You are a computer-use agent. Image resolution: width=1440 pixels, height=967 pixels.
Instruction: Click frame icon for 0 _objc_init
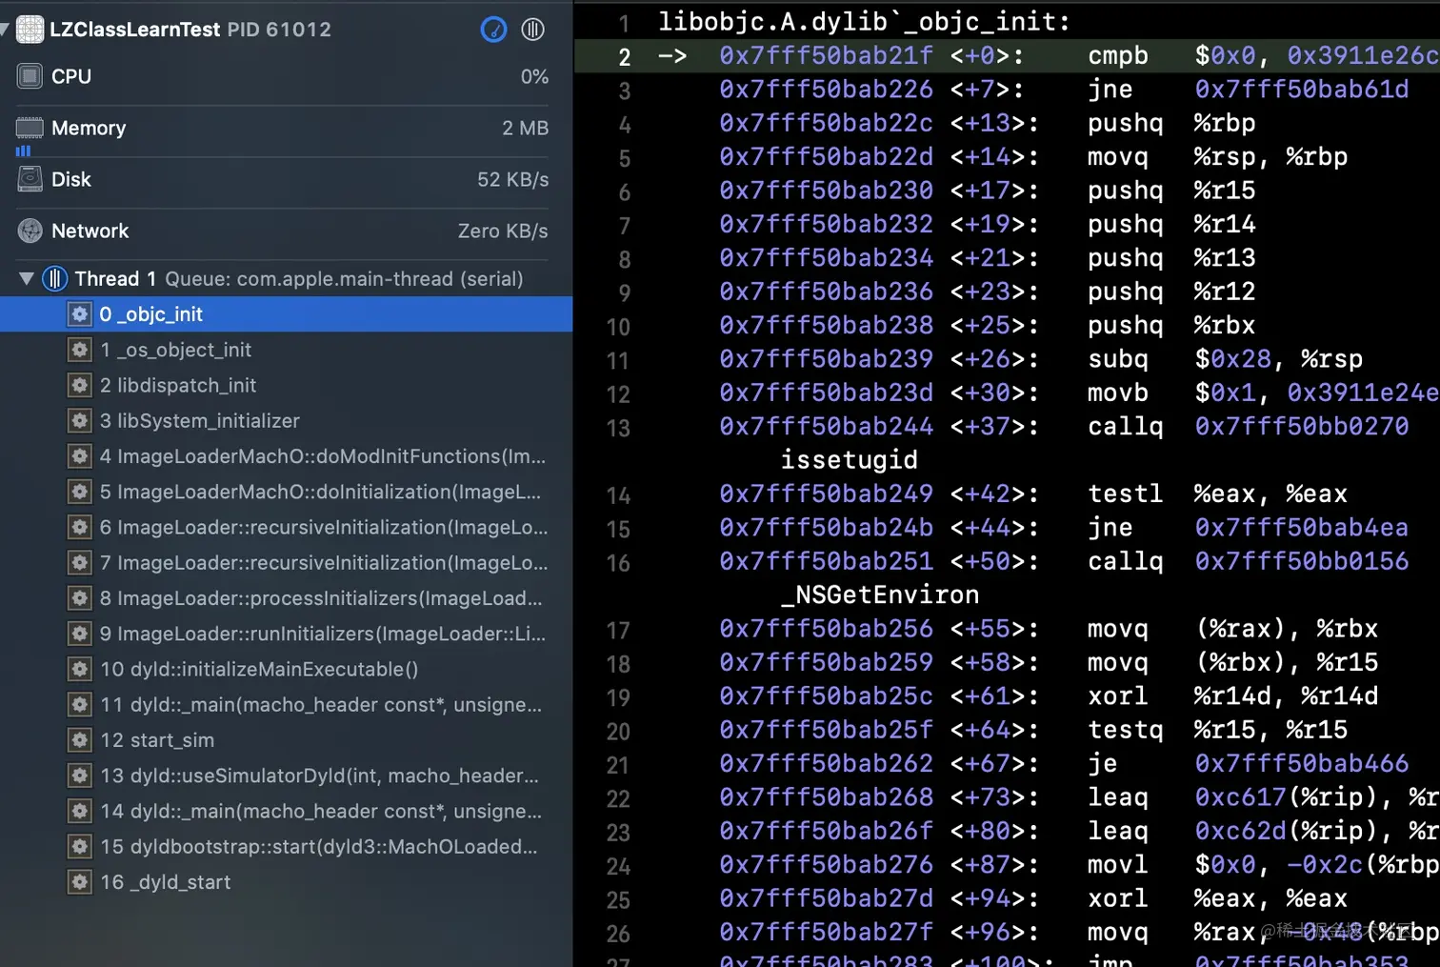coord(80,314)
